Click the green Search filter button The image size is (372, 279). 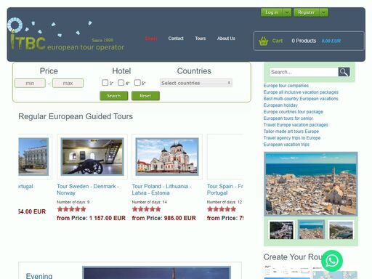click(x=114, y=96)
